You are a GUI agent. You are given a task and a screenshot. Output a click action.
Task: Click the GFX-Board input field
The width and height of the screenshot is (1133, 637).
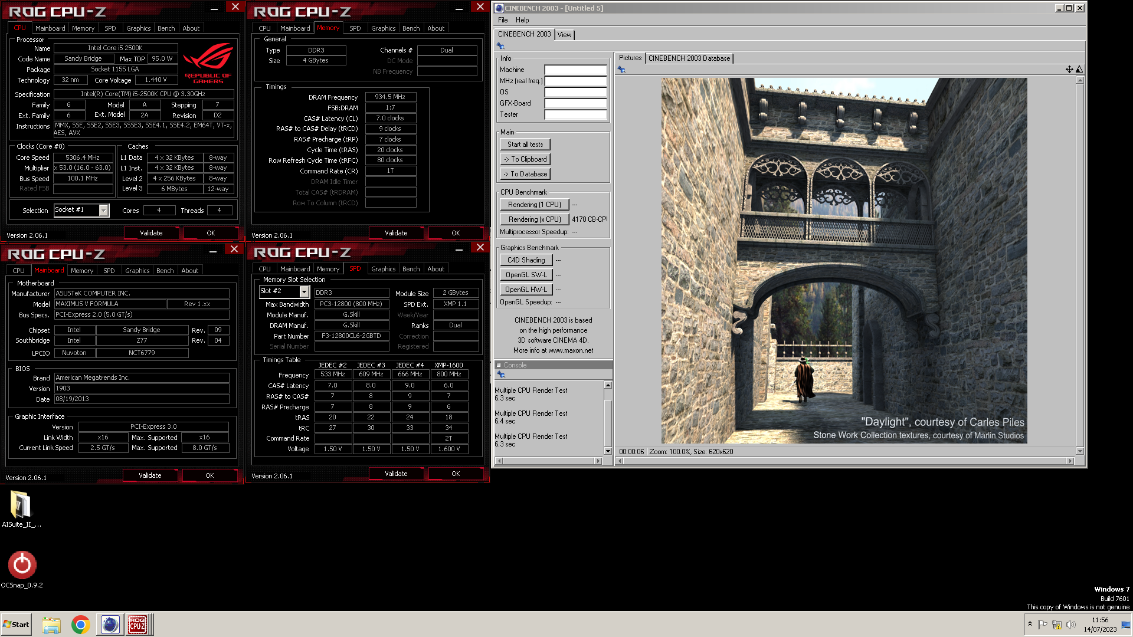(x=575, y=103)
